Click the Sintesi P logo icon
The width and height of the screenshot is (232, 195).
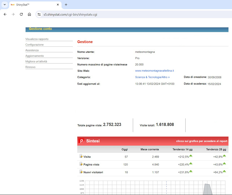coord(81,141)
